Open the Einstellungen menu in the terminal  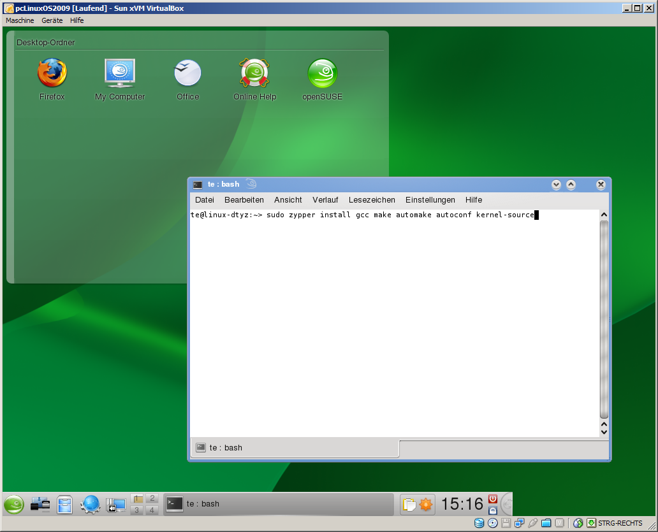tap(430, 200)
